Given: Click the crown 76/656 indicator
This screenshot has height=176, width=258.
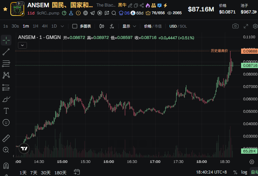Looking at the screenshot, I should (x=155, y=13).
